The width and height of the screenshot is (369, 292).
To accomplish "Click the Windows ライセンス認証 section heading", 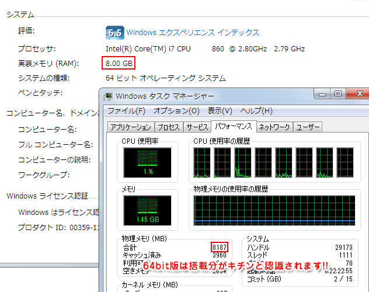I will 47,196.
